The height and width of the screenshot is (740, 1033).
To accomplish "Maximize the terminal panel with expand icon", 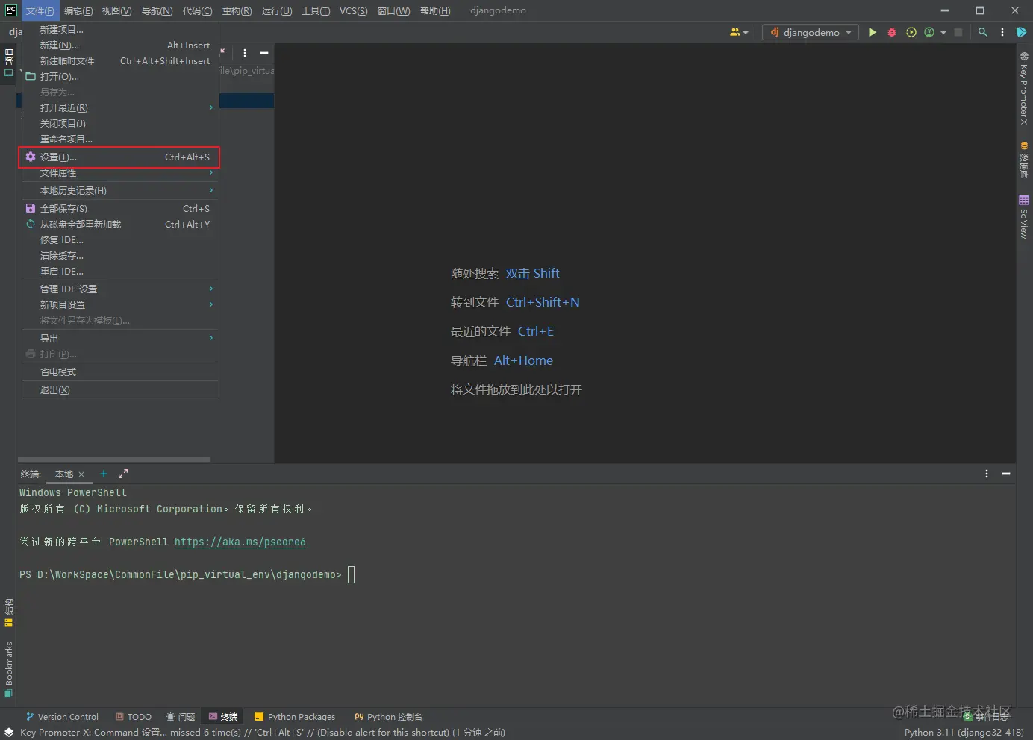I will pyautogui.click(x=123, y=474).
